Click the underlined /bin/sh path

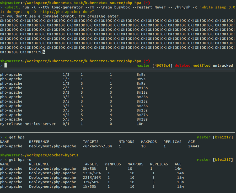183,7
